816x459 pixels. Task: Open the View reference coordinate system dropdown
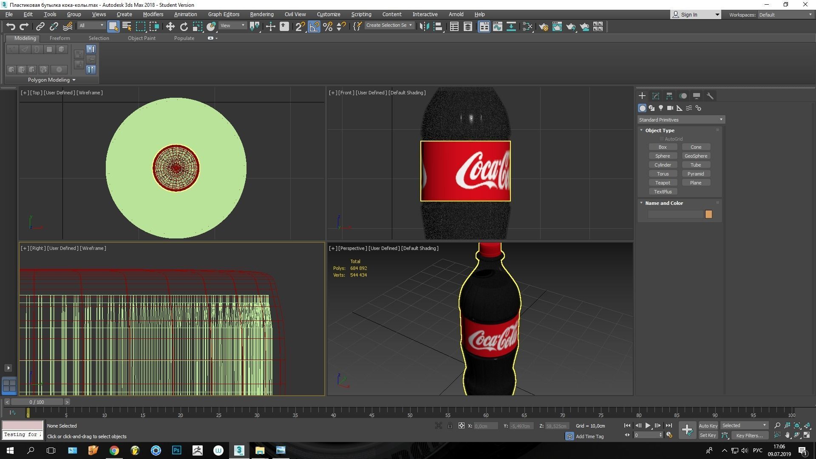232,25
